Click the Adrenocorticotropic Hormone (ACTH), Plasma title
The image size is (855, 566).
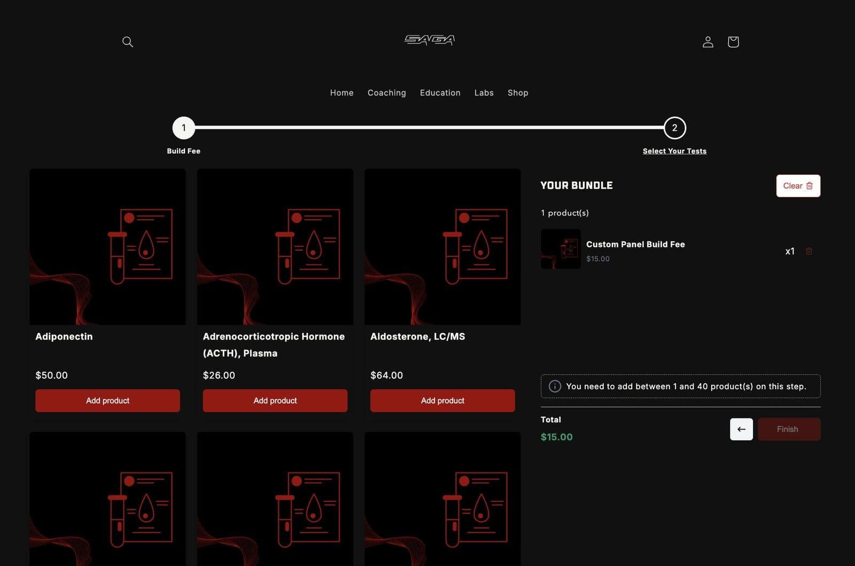pos(274,345)
